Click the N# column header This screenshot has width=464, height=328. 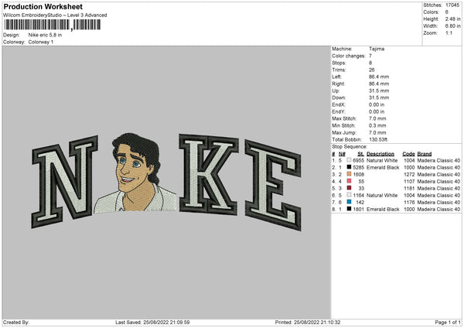click(x=342, y=154)
